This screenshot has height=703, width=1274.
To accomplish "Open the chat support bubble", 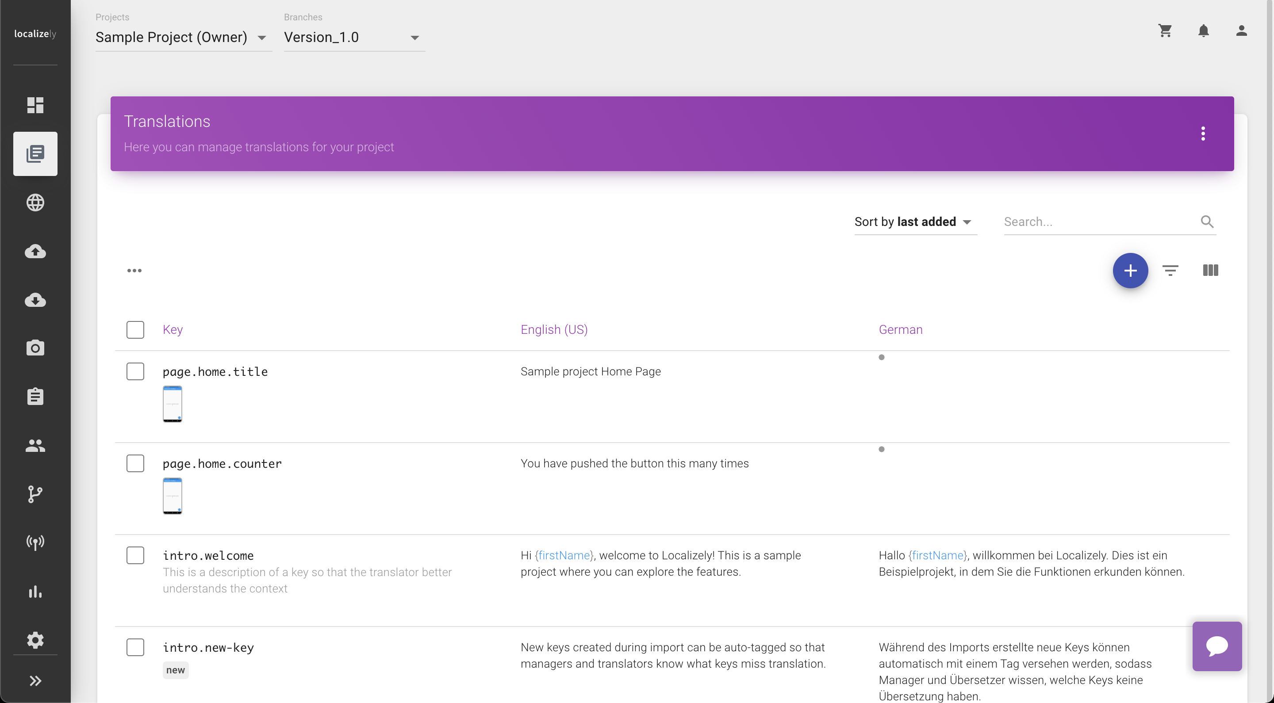I will 1217,646.
